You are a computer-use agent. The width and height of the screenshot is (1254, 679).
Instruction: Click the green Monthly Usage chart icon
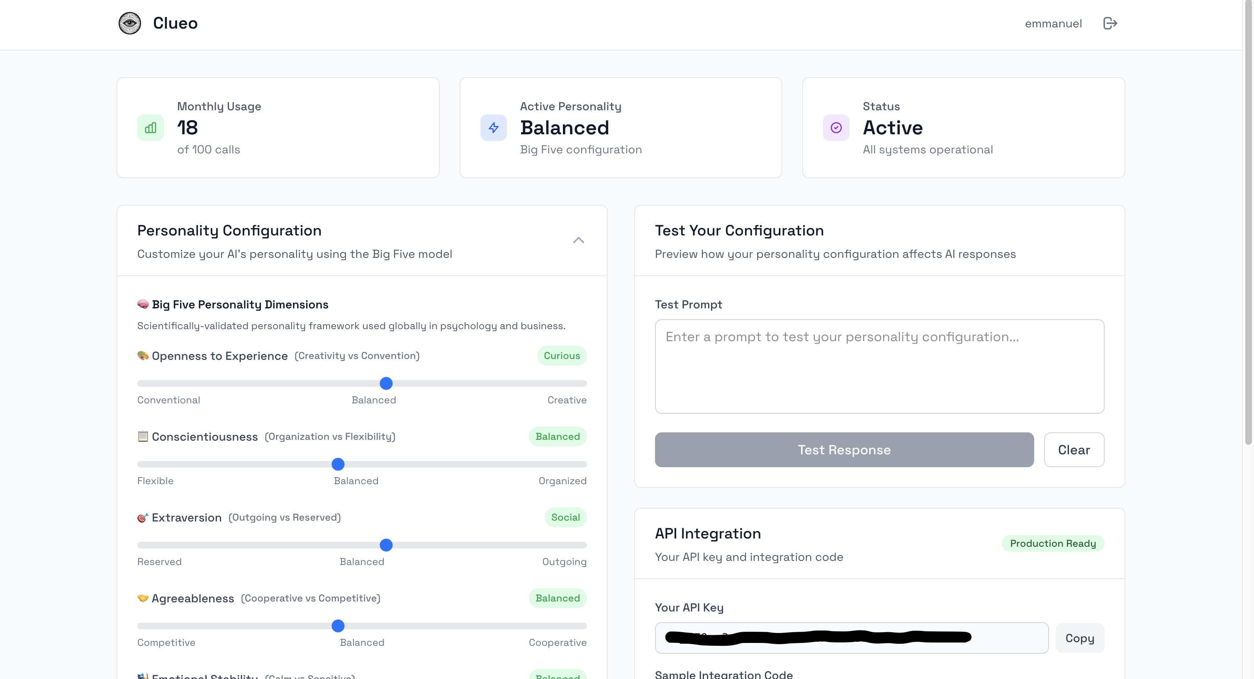(x=151, y=127)
